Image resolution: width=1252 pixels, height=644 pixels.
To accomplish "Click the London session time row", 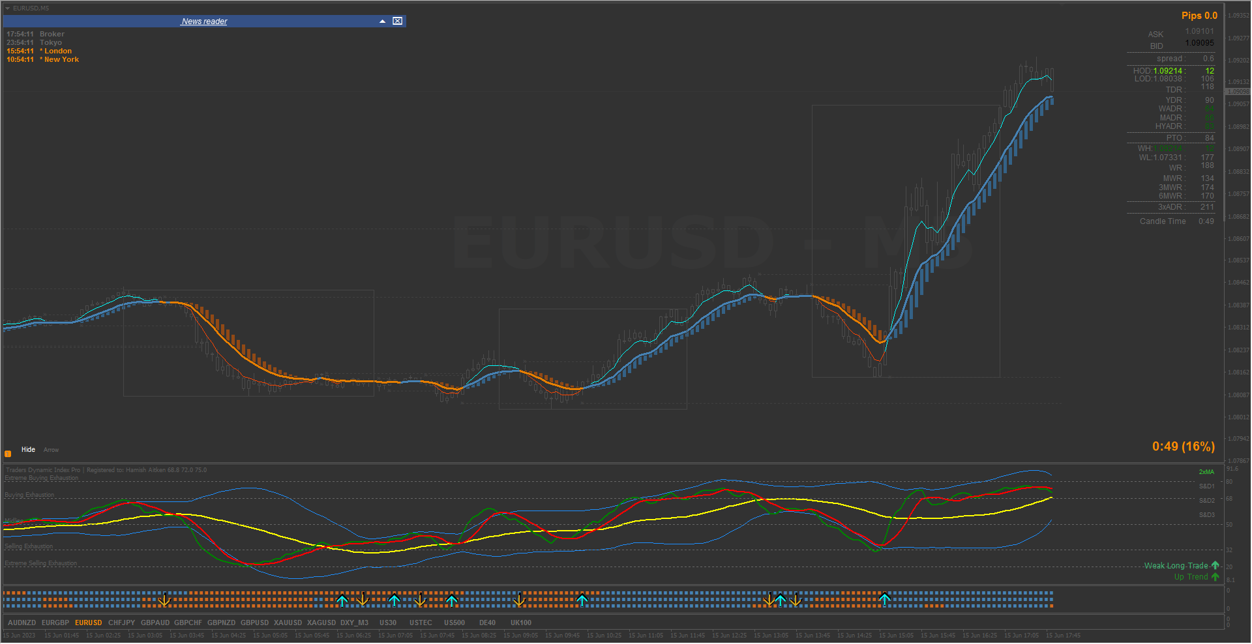I will [x=39, y=51].
